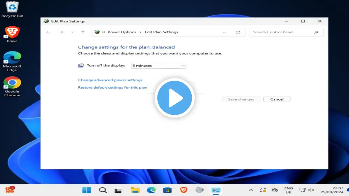Open taskbar Search
The image size is (349, 196).
[x=103, y=190]
